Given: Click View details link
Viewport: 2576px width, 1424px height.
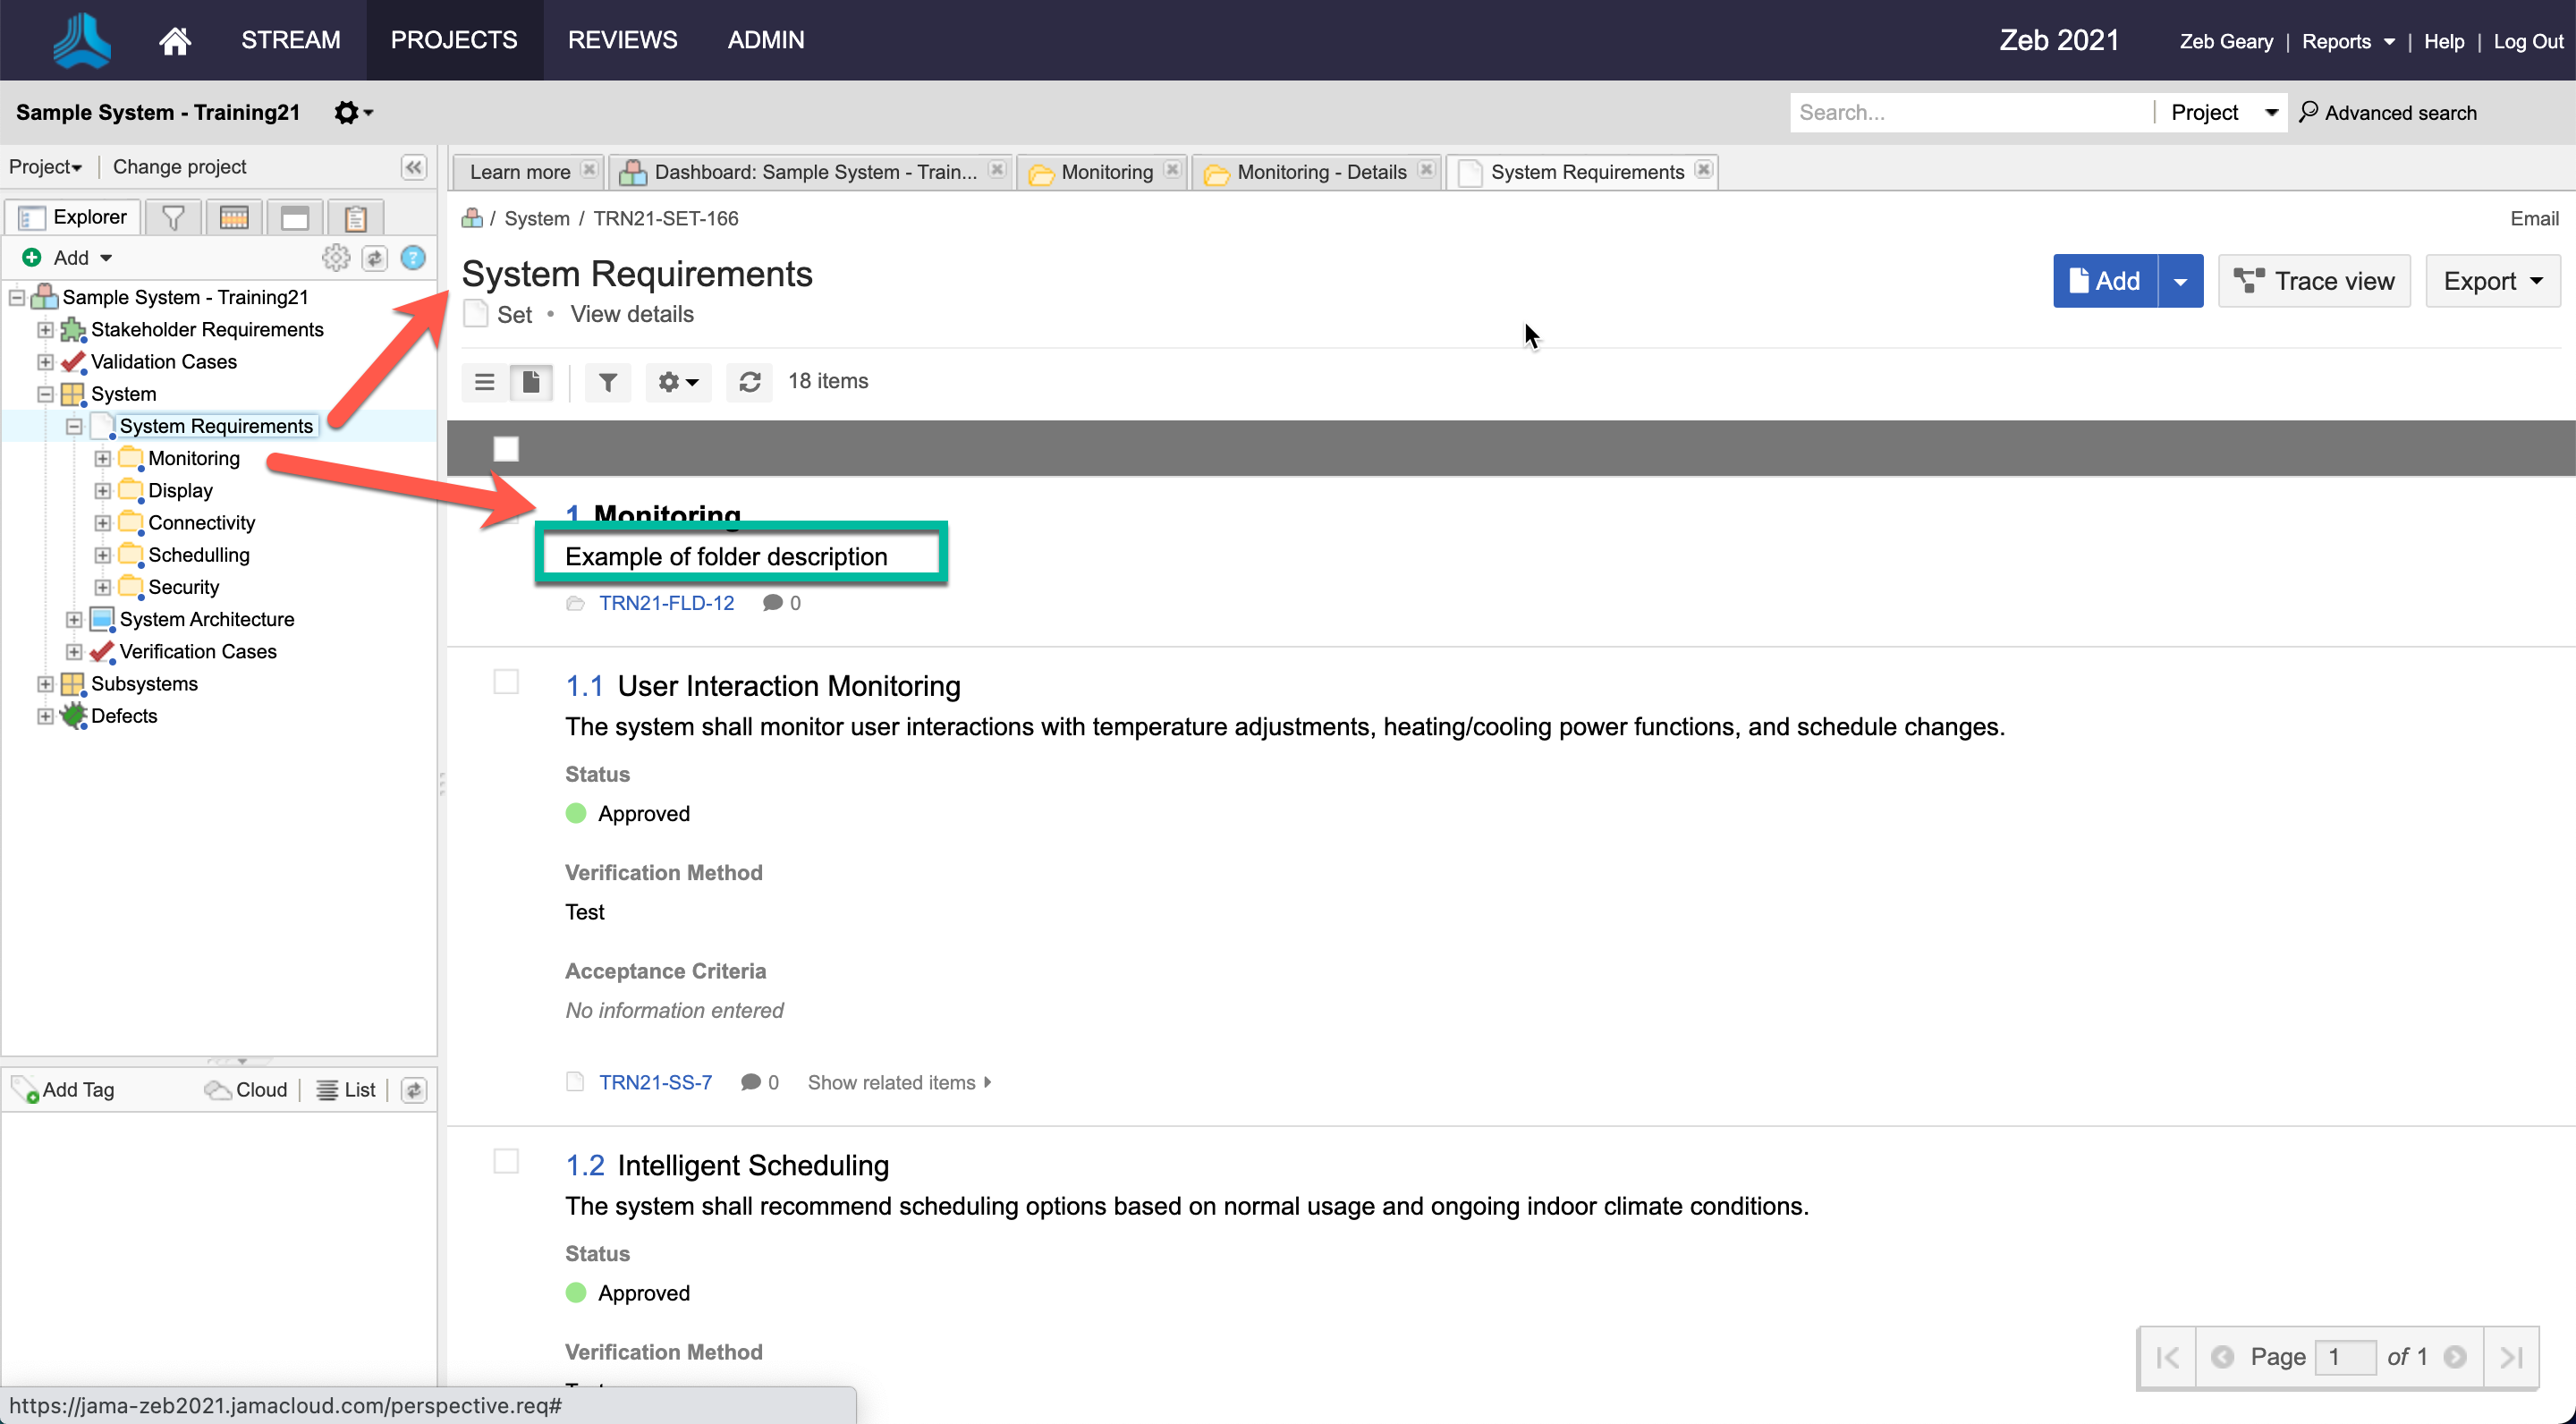Looking at the screenshot, I should [x=632, y=314].
